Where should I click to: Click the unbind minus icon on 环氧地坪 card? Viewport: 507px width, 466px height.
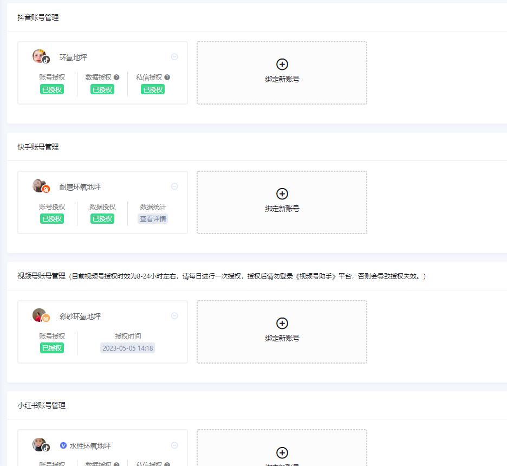tap(174, 56)
